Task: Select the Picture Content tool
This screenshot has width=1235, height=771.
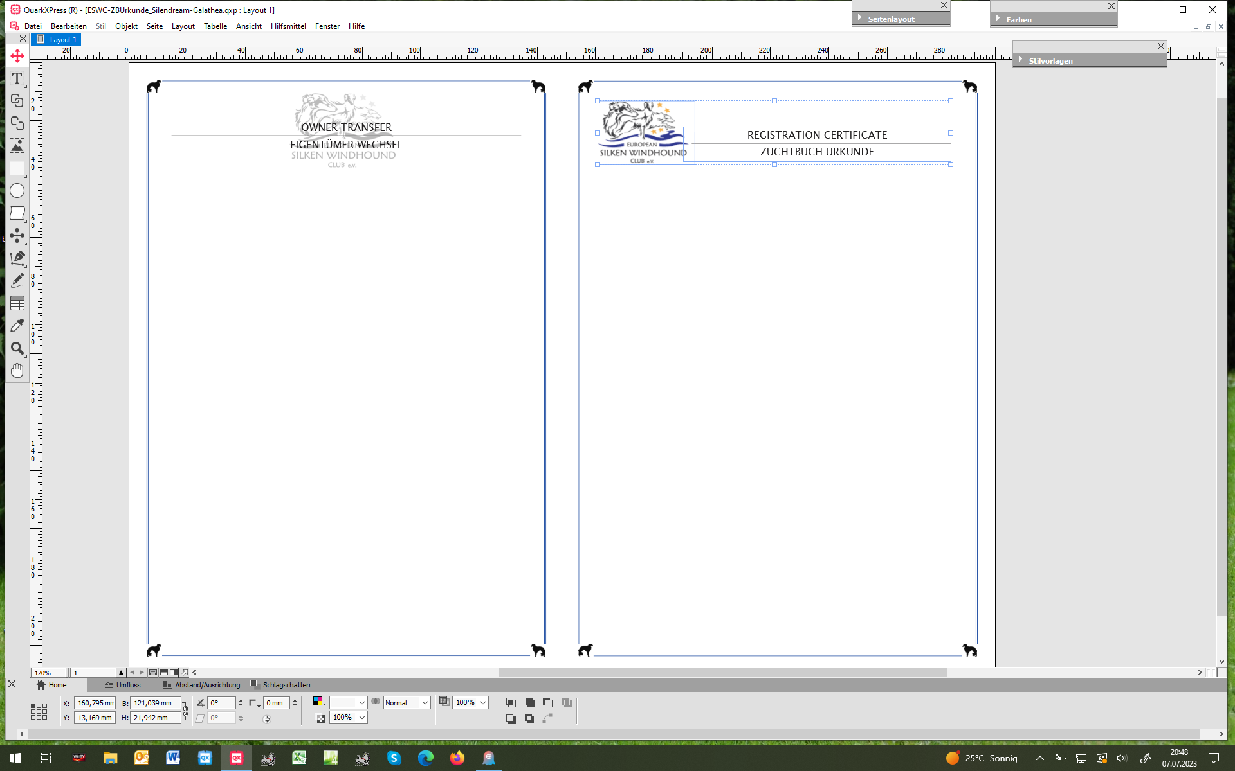Action: [x=17, y=146]
